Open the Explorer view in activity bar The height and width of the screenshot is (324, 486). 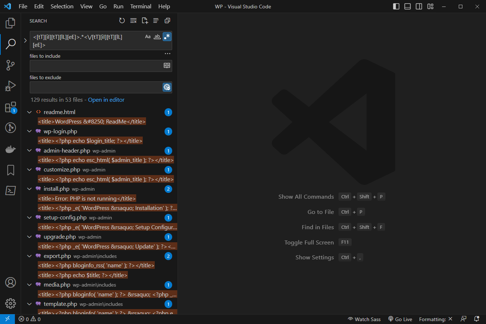click(x=11, y=23)
